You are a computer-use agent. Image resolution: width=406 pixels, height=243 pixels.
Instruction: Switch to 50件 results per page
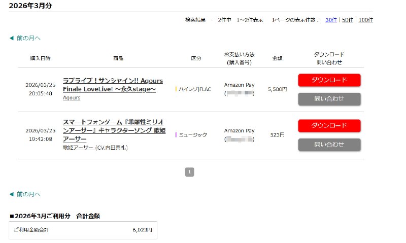pos(348,20)
